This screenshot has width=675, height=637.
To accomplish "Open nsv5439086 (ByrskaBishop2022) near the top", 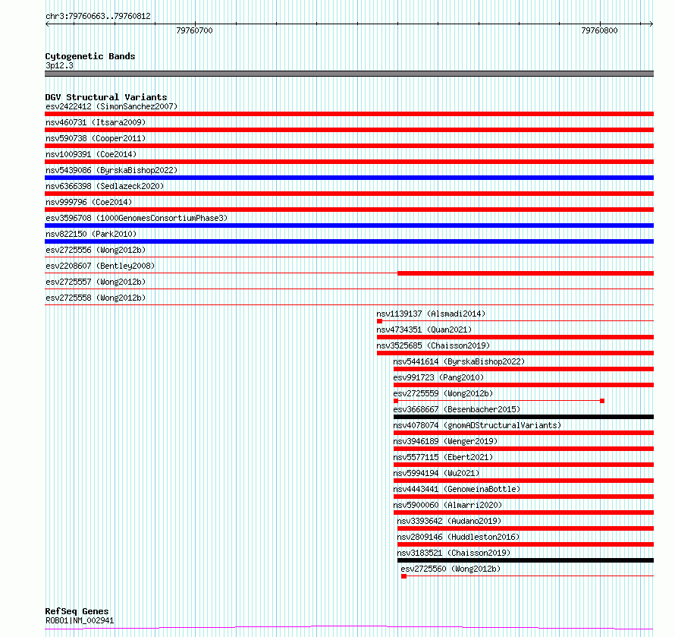I will [111, 170].
